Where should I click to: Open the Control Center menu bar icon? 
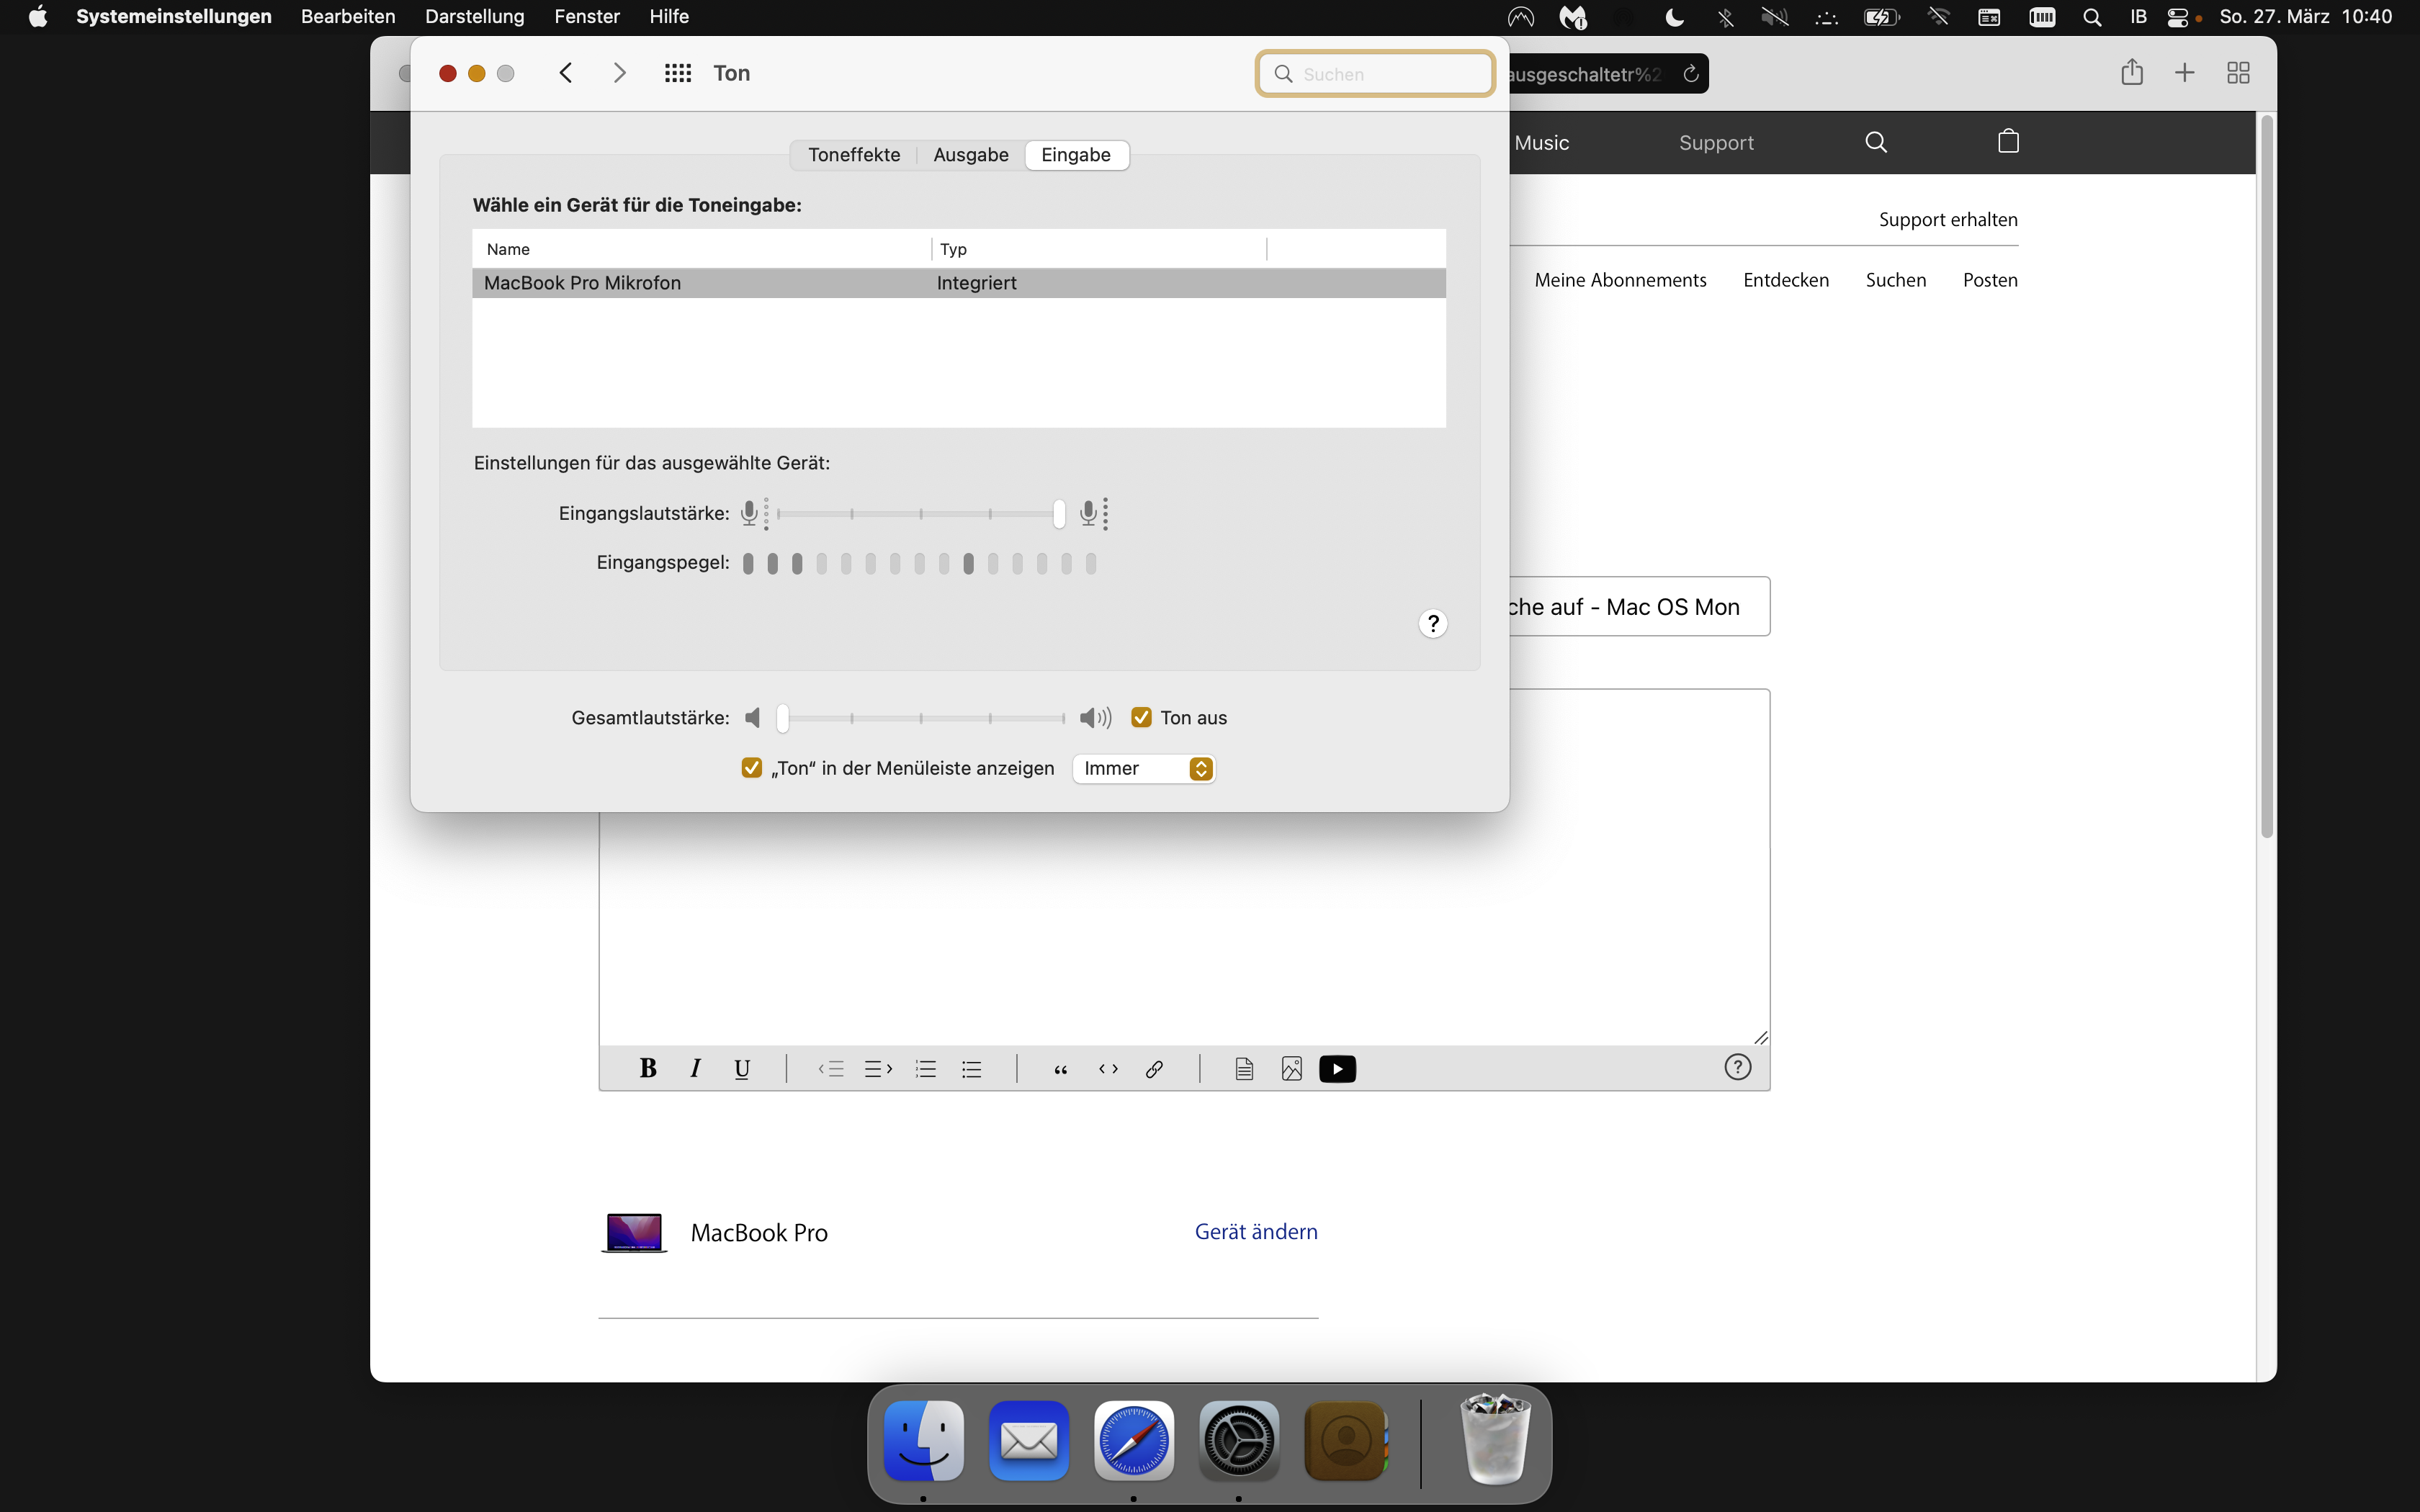click(x=2177, y=17)
